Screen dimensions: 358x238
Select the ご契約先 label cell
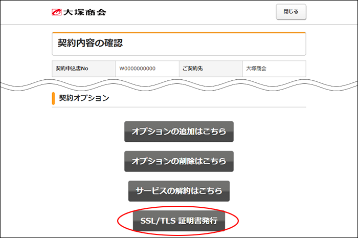(210, 68)
